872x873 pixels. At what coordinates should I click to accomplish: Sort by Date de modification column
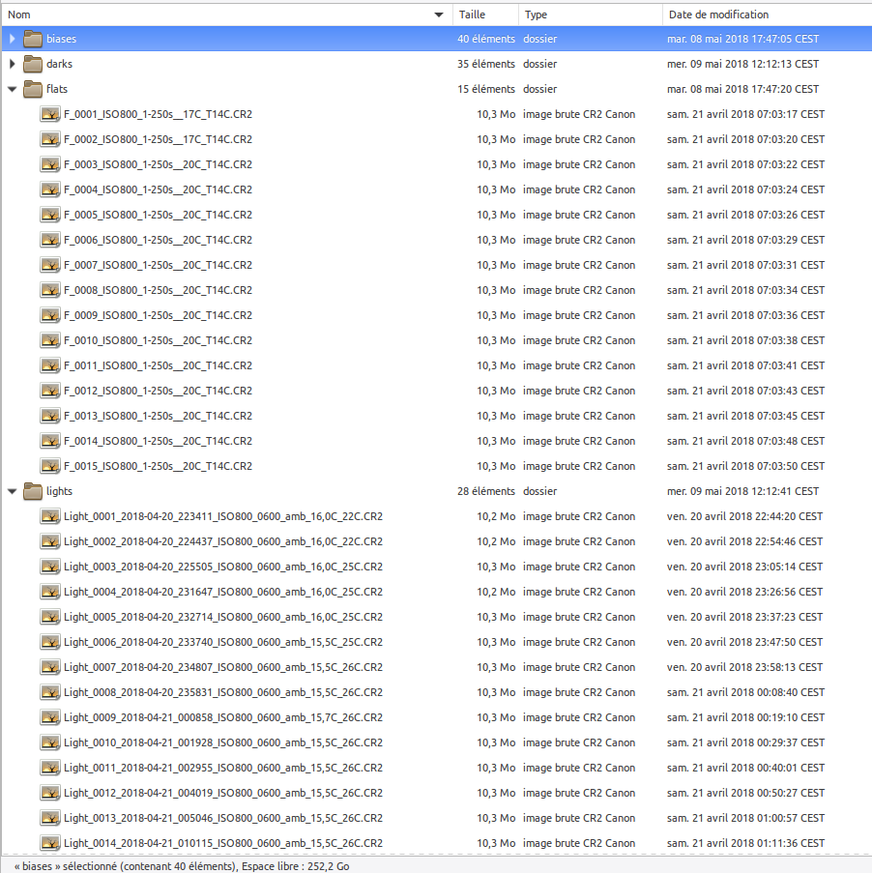[764, 15]
